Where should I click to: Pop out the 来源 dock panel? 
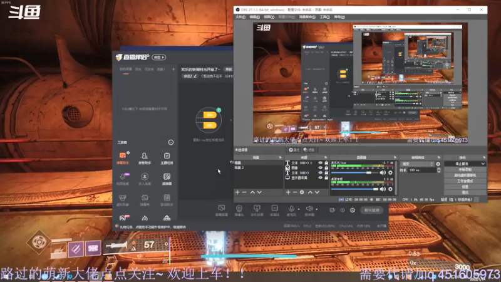(326, 158)
